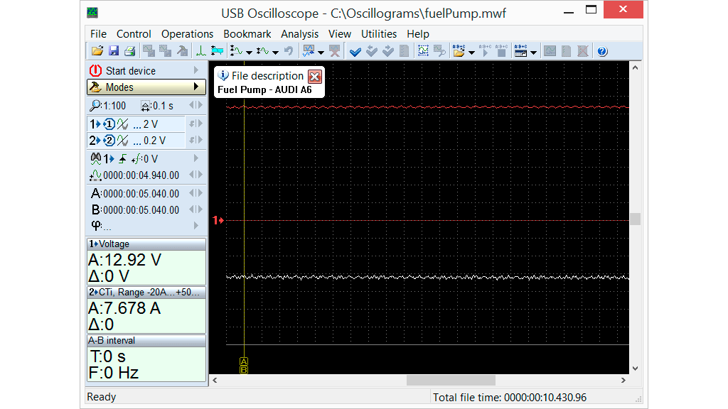Open the File menu

pos(98,34)
